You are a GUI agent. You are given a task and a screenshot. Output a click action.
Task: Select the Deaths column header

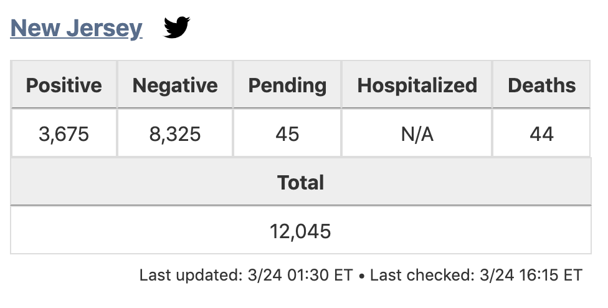pyautogui.click(x=541, y=85)
